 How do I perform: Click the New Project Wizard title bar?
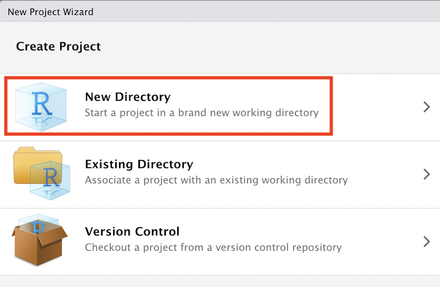tap(50, 12)
